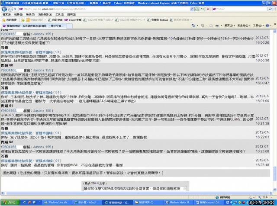Screen dimensions: 277x206
Task: Open the 檔案(F) menu
Action: [6, 14]
